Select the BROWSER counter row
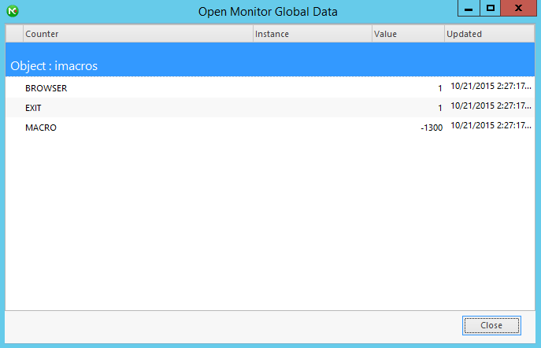Viewport: 541px width, 348px height. [x=270, y=87]
